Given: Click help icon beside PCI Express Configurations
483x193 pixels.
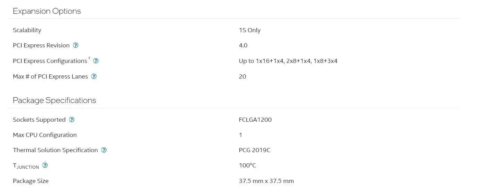Looking at the screenshot, I should [96, 61].
